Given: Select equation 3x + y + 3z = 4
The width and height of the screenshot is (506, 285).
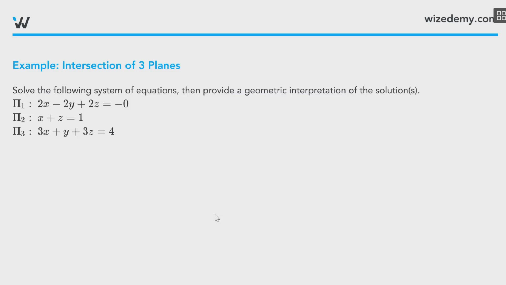Looking at the screenshot, I should click(x=76, y=132).
